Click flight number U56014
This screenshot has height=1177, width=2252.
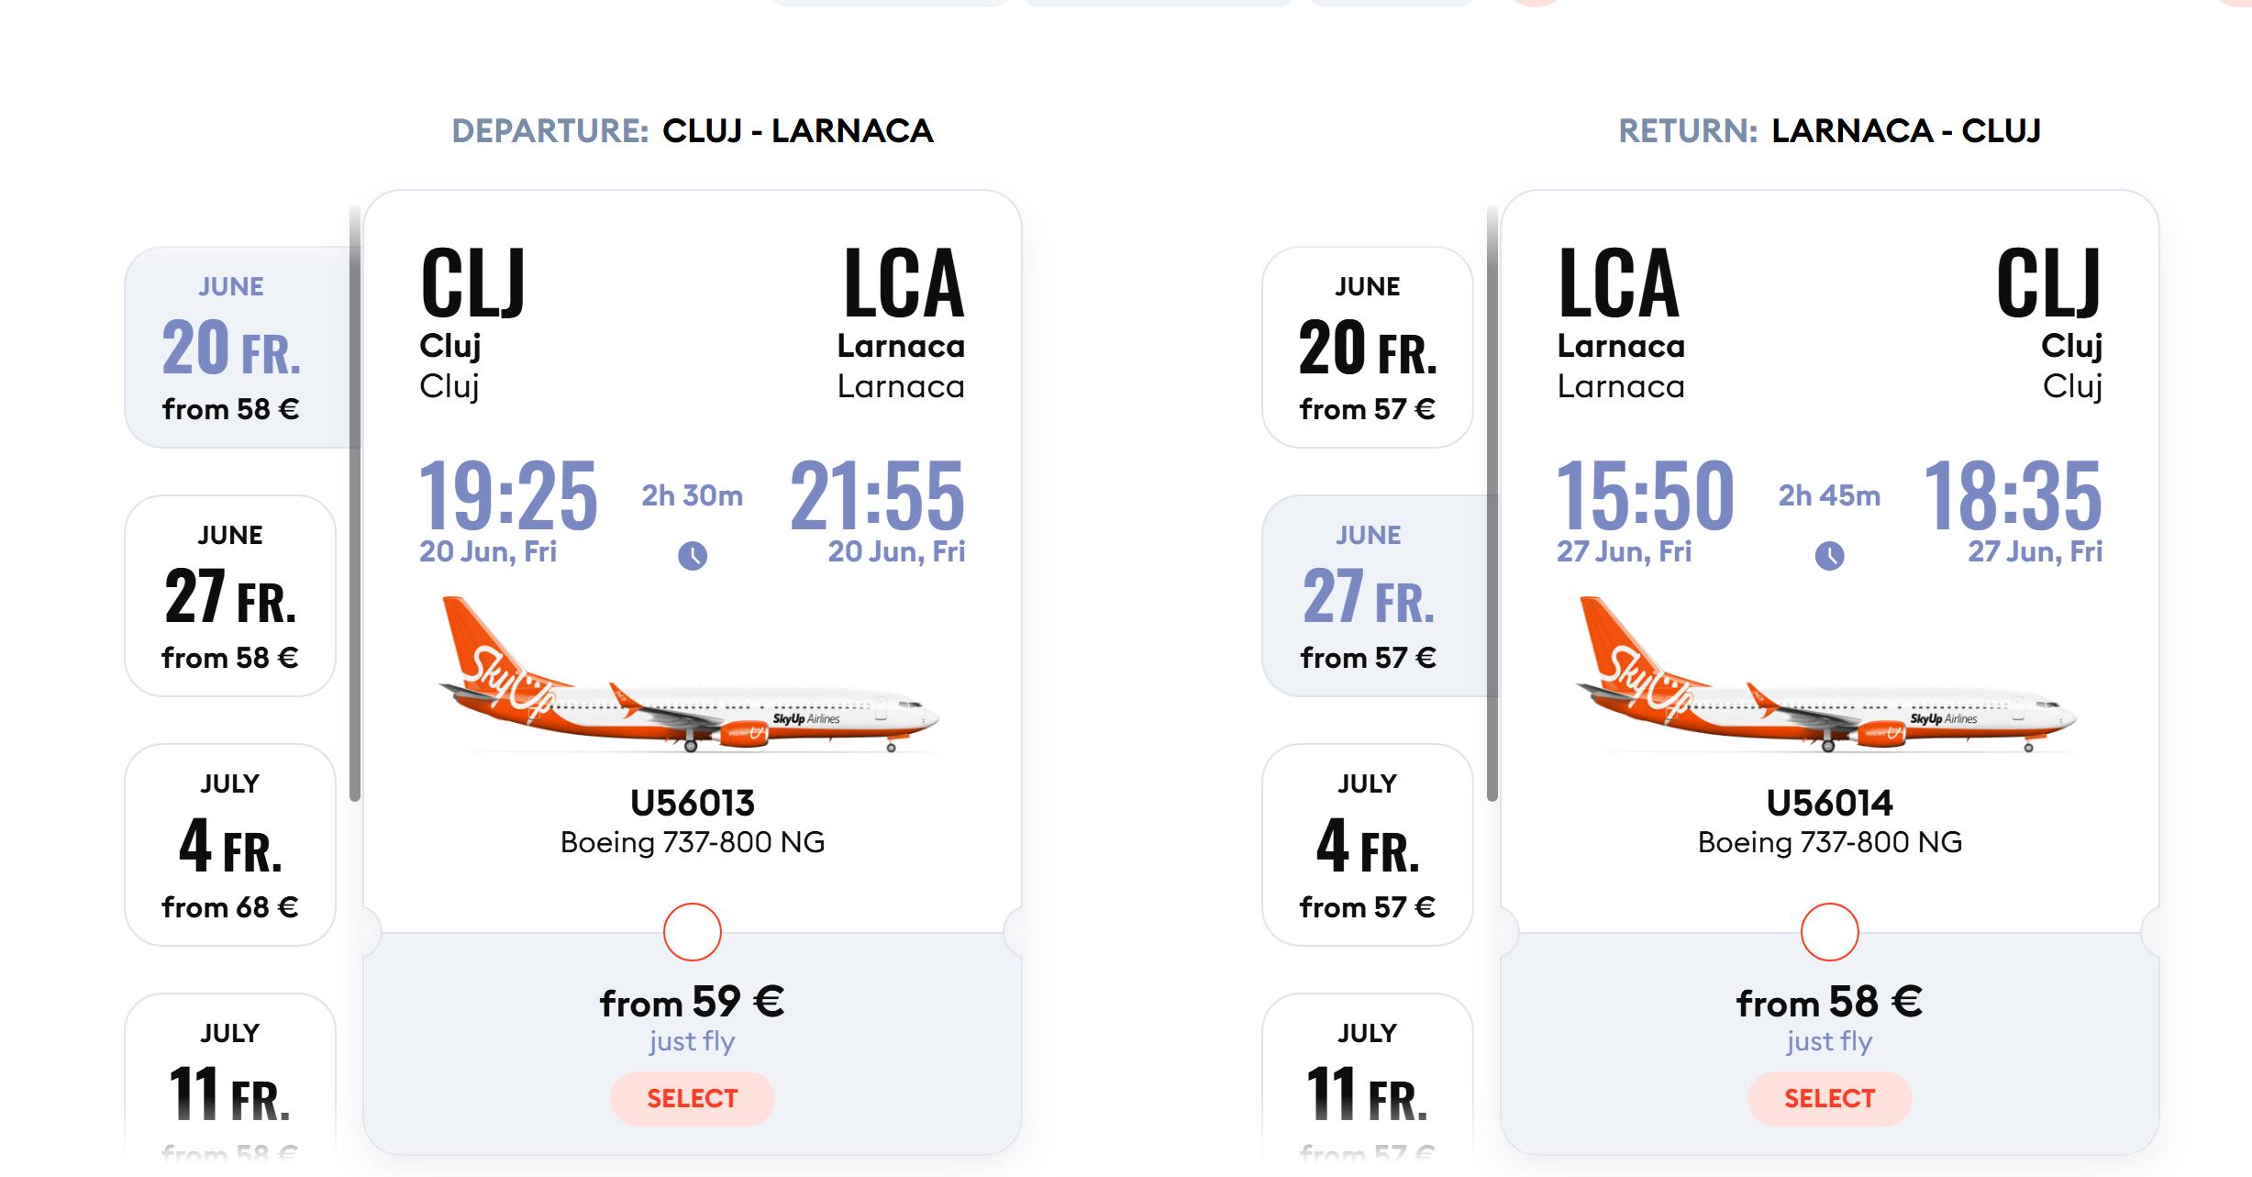tap(1829, 804)
